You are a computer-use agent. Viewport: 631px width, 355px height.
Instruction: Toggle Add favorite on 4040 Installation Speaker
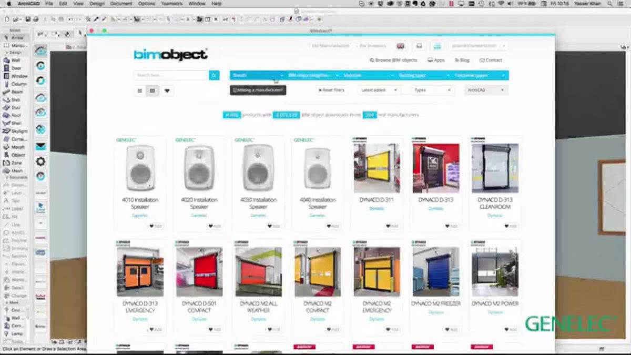coord(333,226)
